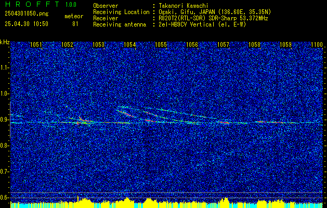Click the 1058 time marker
The width and height of the screenshot is (327, 208).
(x=254, y=45)
